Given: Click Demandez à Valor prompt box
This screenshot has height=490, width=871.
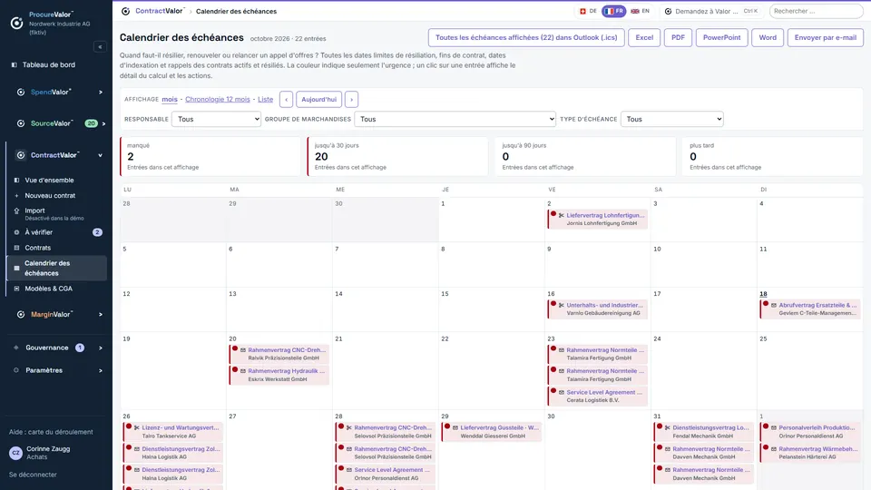Looking at the screenshot, I should pyautogui.click(x=711, y=11).
